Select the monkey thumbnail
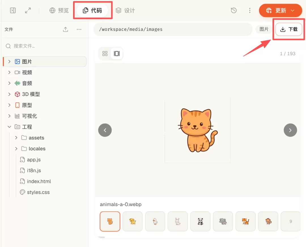Image resolution: width=306 pixels, height=247 pixels. 268,222
